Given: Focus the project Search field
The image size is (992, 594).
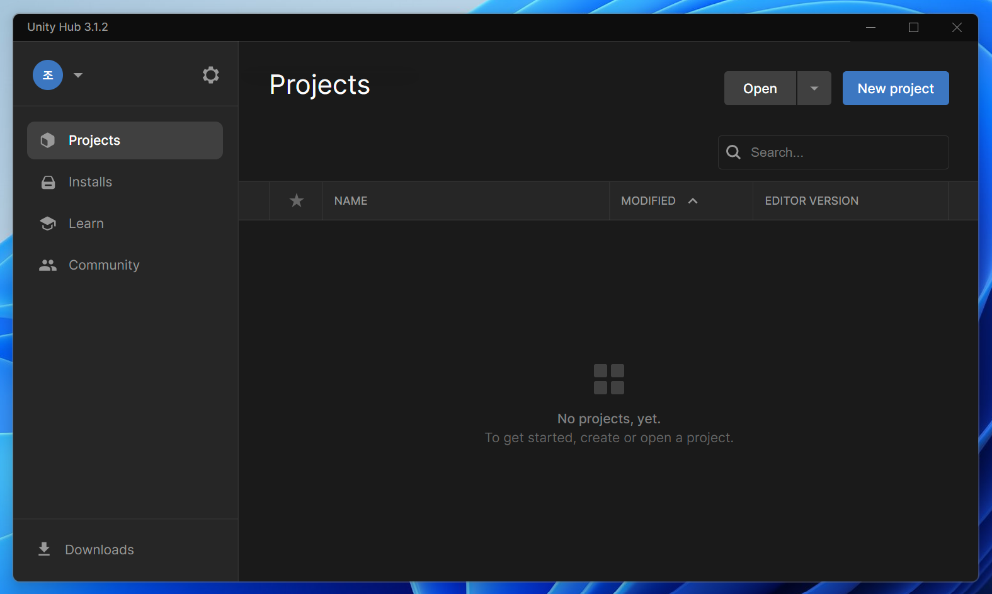Looking at the screenshot, I should pyautogui.click(x=833, y=152).
